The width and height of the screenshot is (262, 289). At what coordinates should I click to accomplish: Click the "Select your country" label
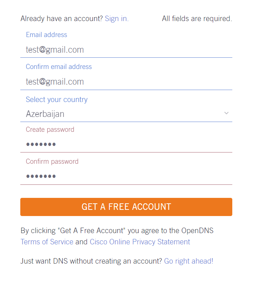pyautogui.click(x=57, y=99)
